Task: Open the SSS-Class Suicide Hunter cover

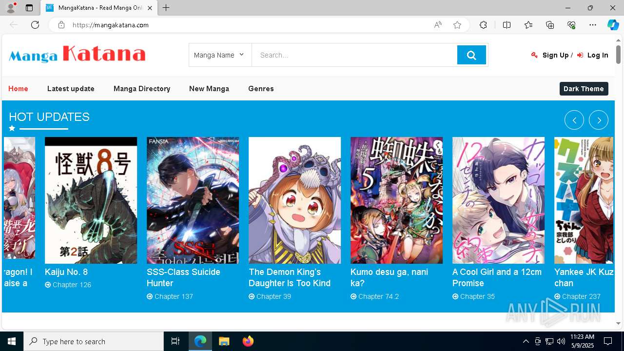Action: 193,200
